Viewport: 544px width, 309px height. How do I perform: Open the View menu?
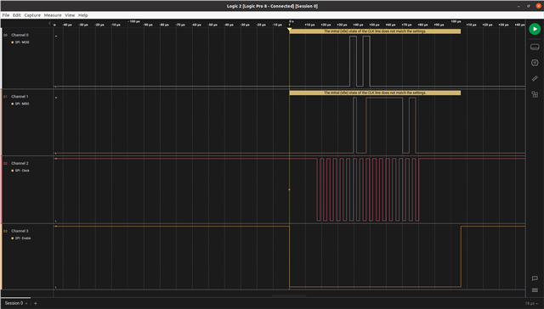pyautogui.click(x=70, y=15)
